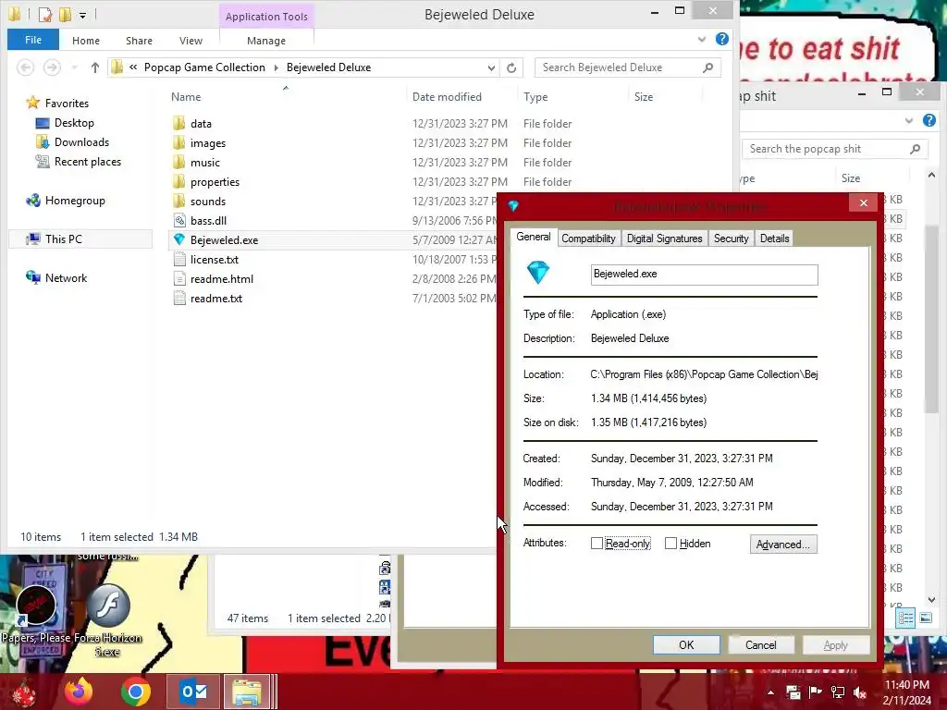
Task: Open the View ribbon tab
Action: coord(191,41)
